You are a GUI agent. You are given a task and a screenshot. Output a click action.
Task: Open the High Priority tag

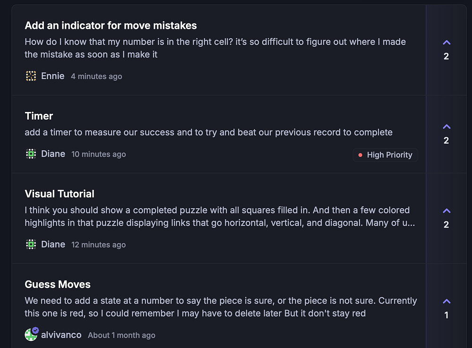[385, 155]
